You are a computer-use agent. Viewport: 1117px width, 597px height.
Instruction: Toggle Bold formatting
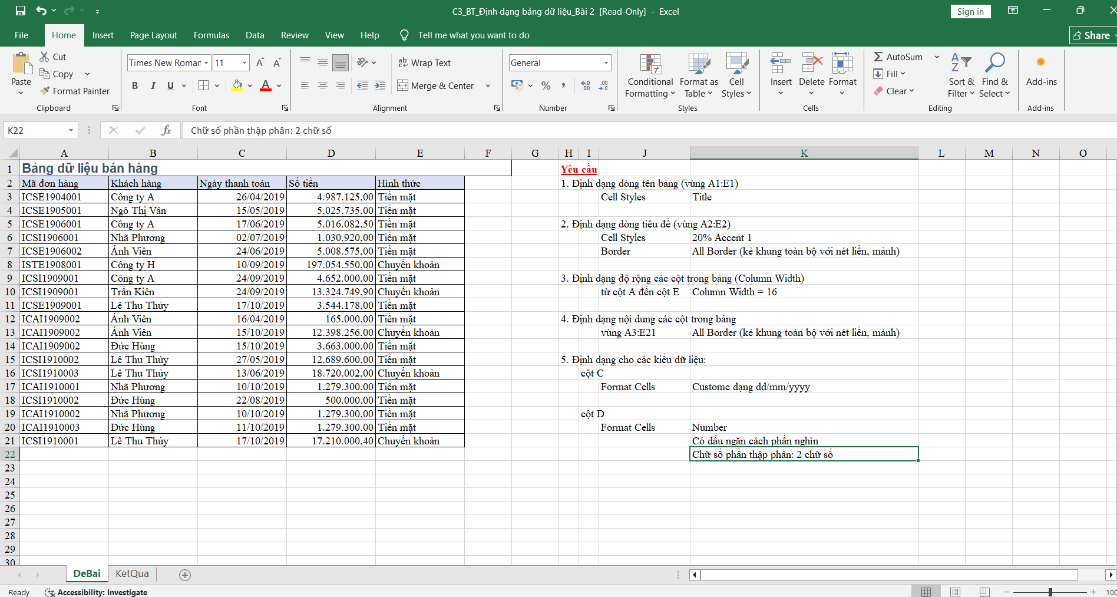135,85
